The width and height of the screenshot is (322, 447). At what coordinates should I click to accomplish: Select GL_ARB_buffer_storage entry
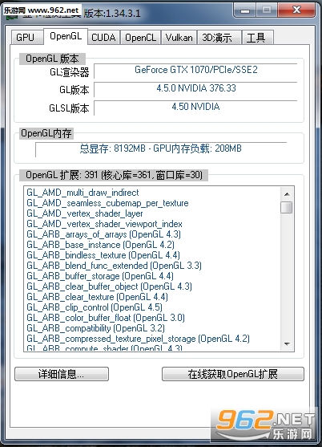(100, 276)
